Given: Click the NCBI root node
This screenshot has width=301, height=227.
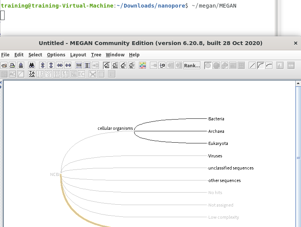Looking at the screenshot, I should click(x=55, y=174).
